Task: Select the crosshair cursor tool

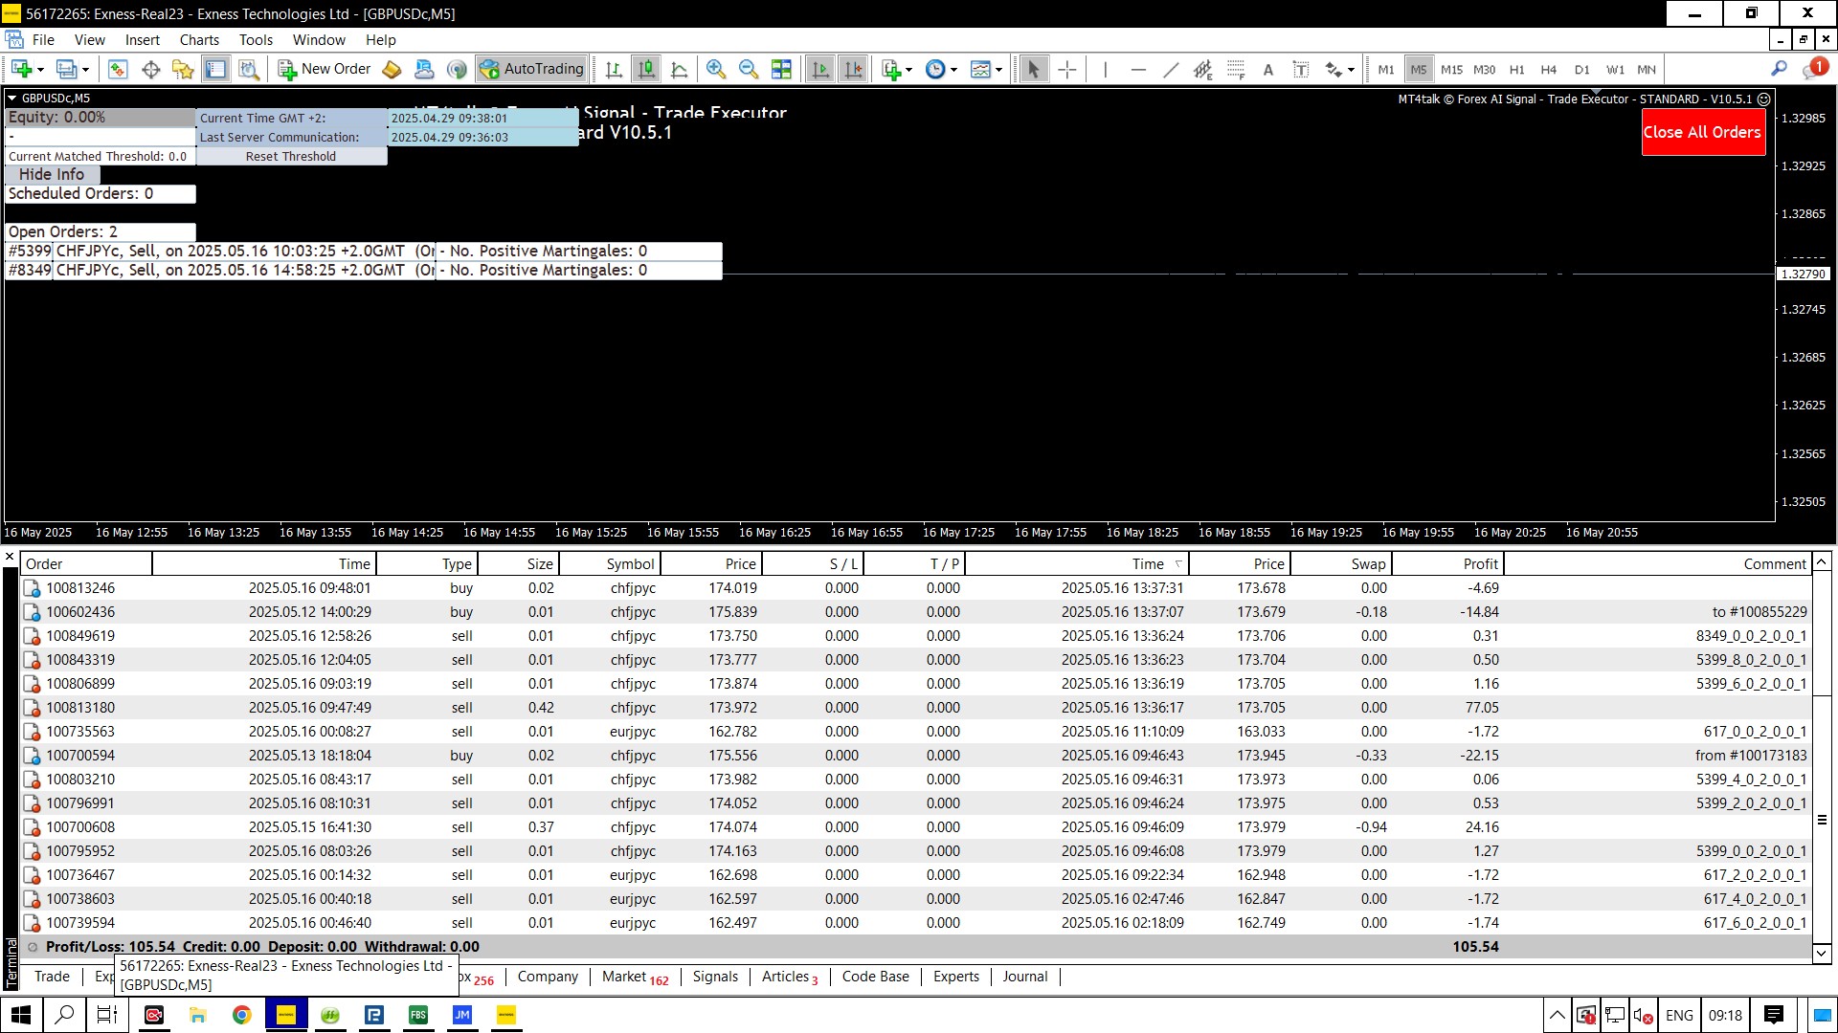Action: [x=1067, y=69]
